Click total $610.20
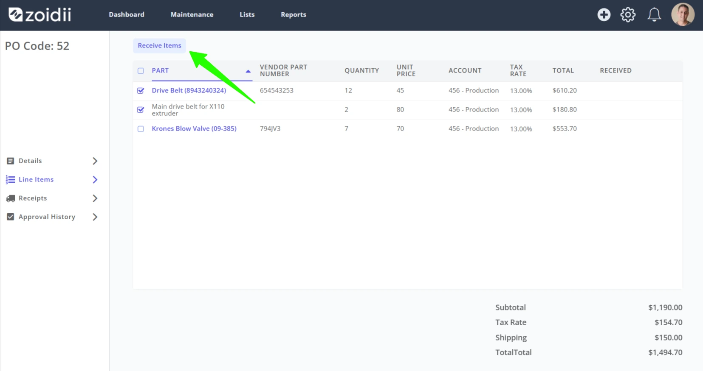 565,90
